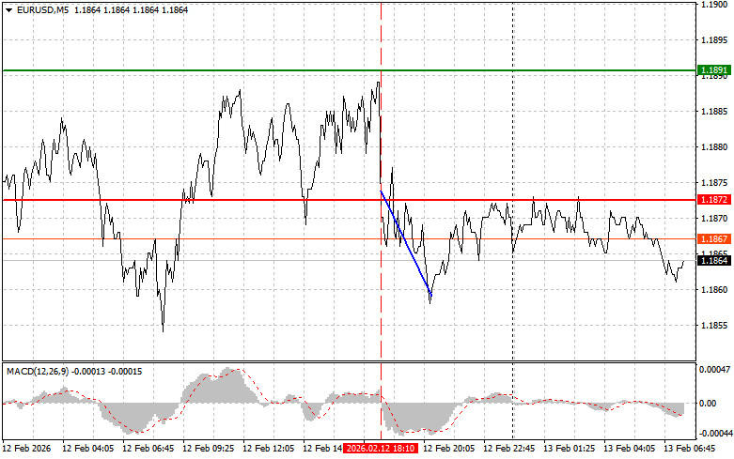Click the 1.1855 price scale value
Image resolution: width=734 pixels, height=459 pixels.
click(714, 326)
